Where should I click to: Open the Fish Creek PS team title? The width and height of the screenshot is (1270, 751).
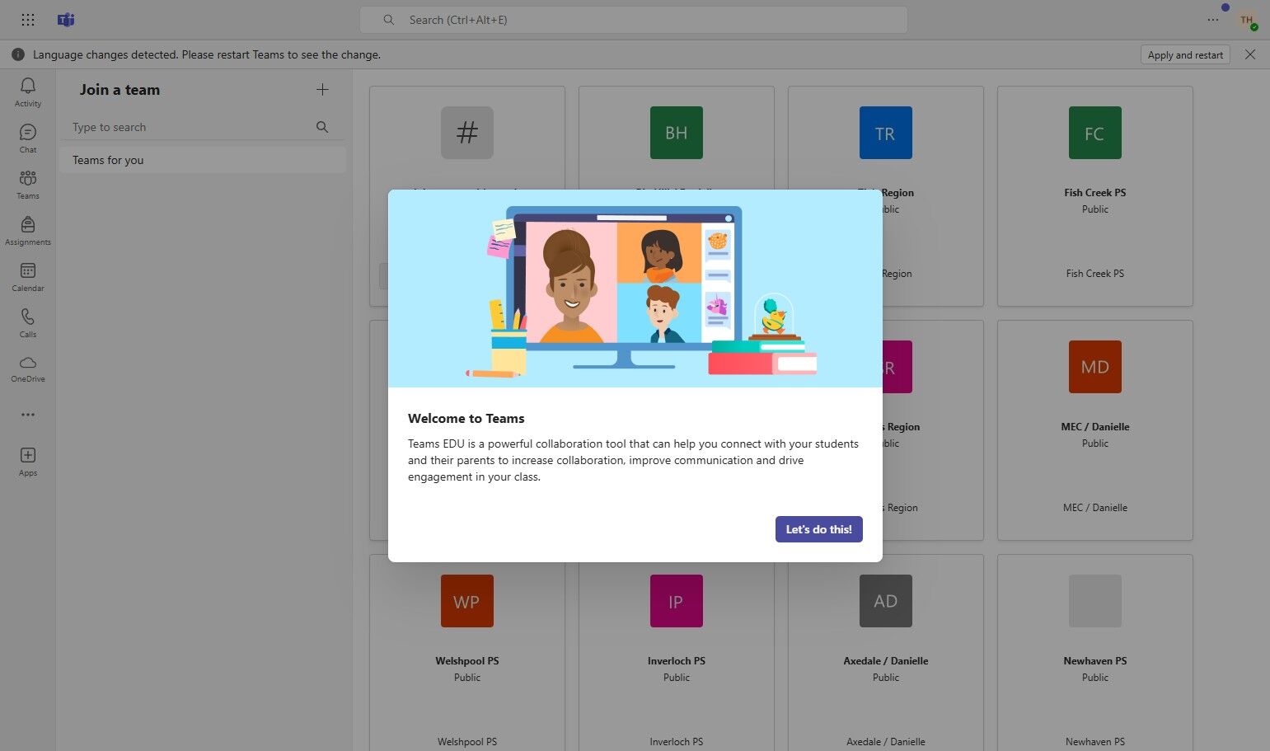[x=1095, y=192]
